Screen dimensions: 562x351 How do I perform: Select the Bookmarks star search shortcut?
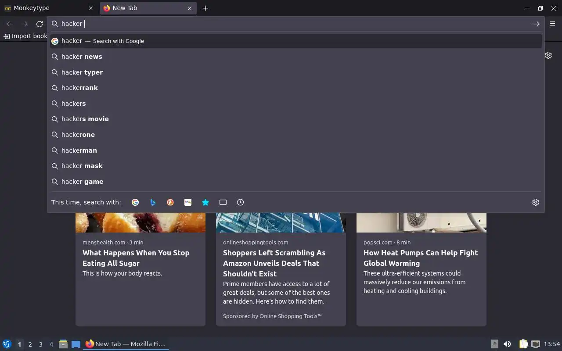tap(205, 202)
